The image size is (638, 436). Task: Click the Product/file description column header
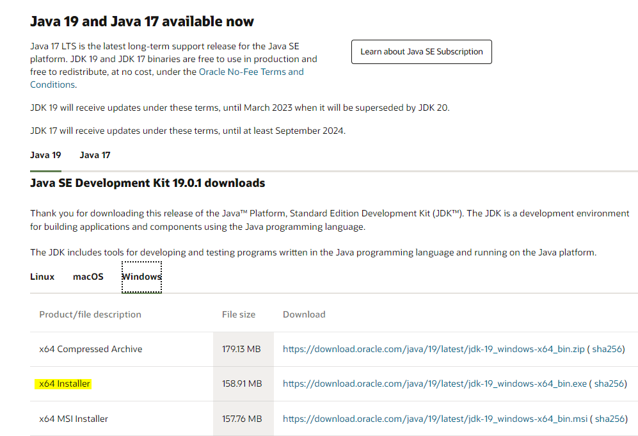pyautogui.click(x=90, y=315)
